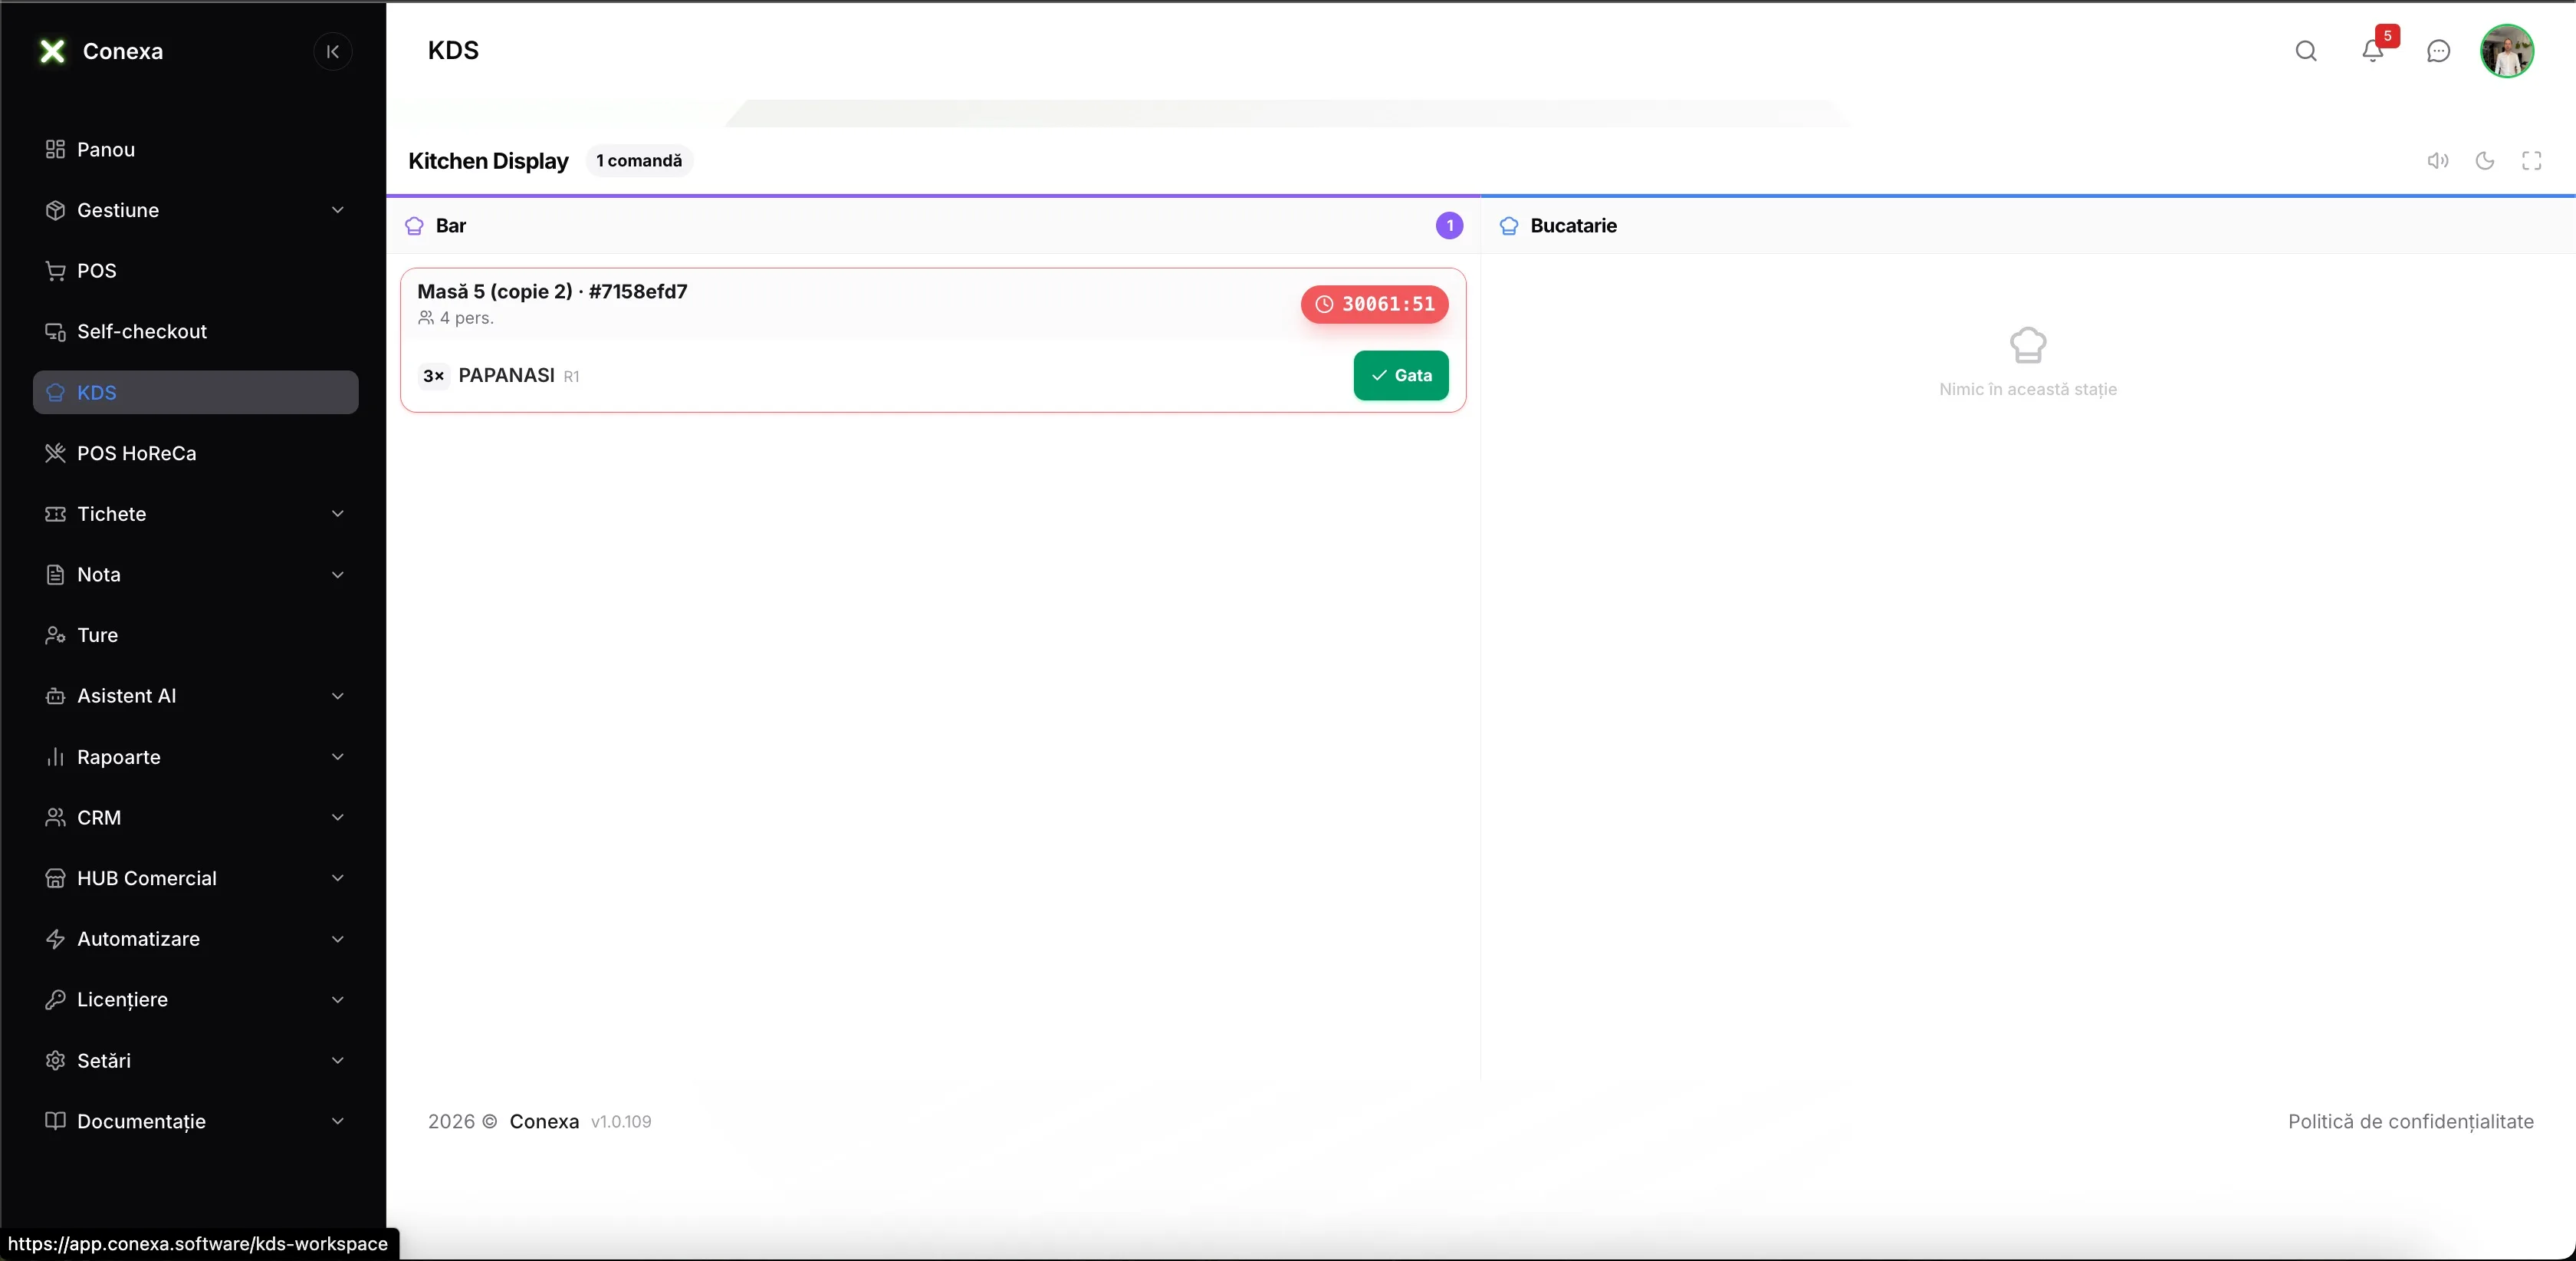The width and height of the screenshot is (2576, 1261).
Task: Click the Bucatarie station chef hat icon
Action: tap(1509, 226)
